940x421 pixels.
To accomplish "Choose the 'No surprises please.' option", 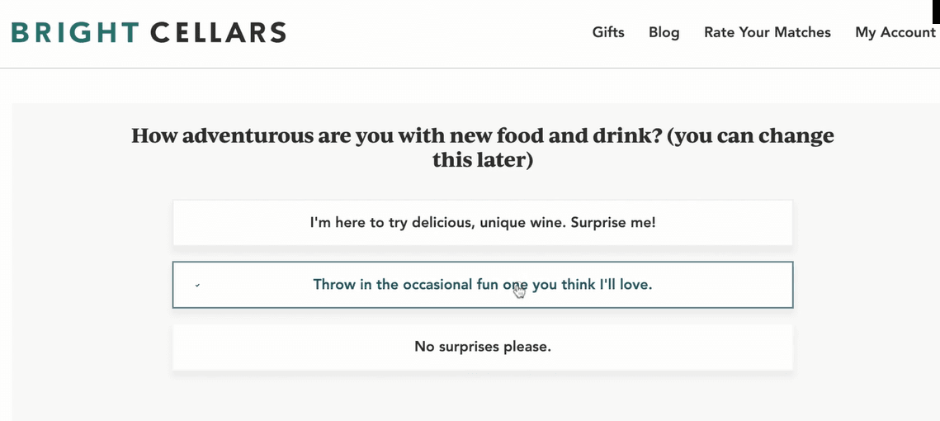I will pyautogui.click(x=483, y=347).
